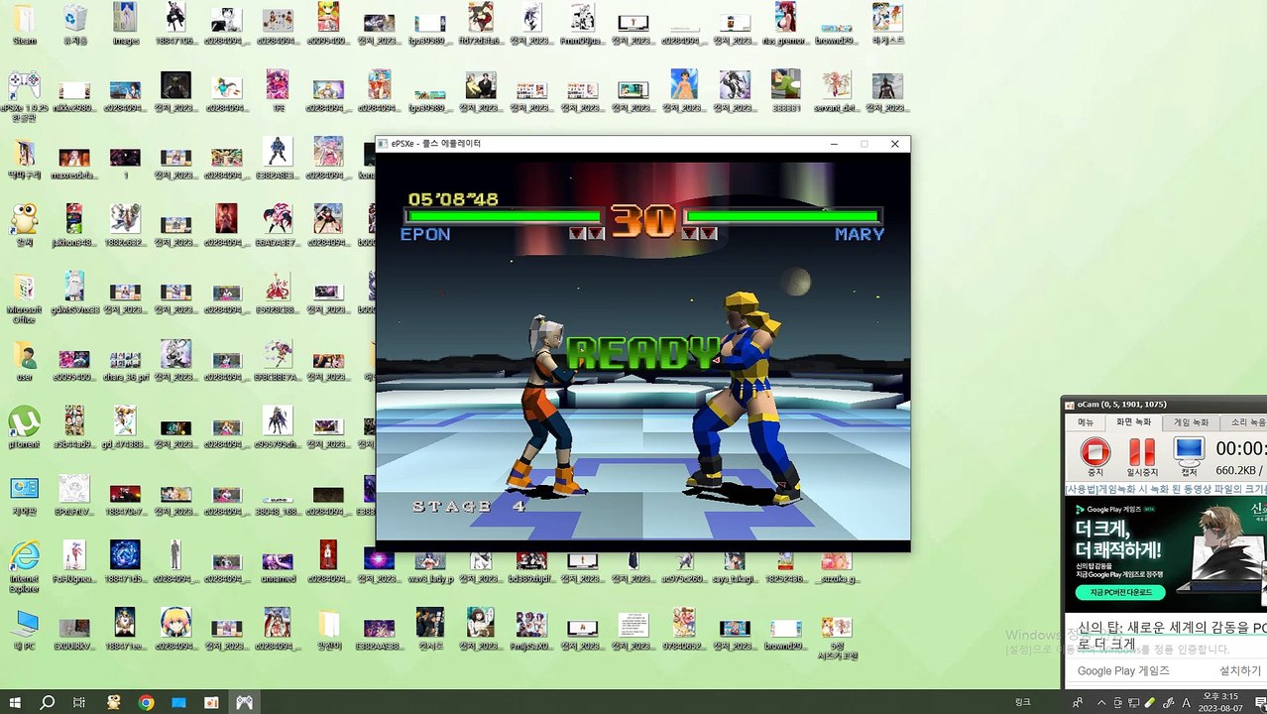The image size is (1267, 714).
Task: Click the people icon in system tray
Action: click(1078, 702)
